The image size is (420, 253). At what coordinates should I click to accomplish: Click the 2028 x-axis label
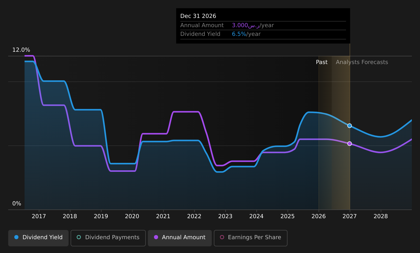click(381, 216)
